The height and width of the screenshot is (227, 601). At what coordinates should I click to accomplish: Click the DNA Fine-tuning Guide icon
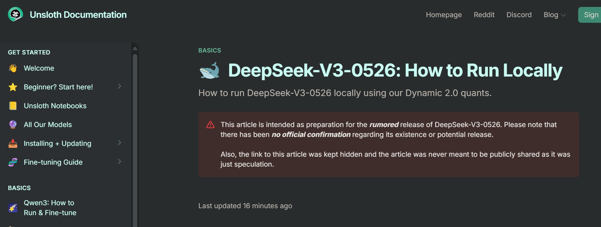point(13,162)
